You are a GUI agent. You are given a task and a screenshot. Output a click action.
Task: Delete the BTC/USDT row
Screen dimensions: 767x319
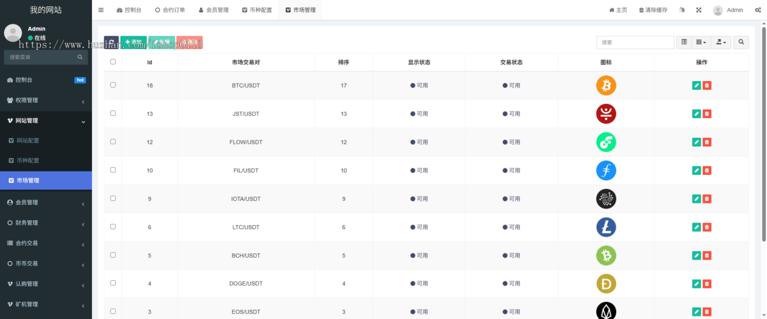707,85
